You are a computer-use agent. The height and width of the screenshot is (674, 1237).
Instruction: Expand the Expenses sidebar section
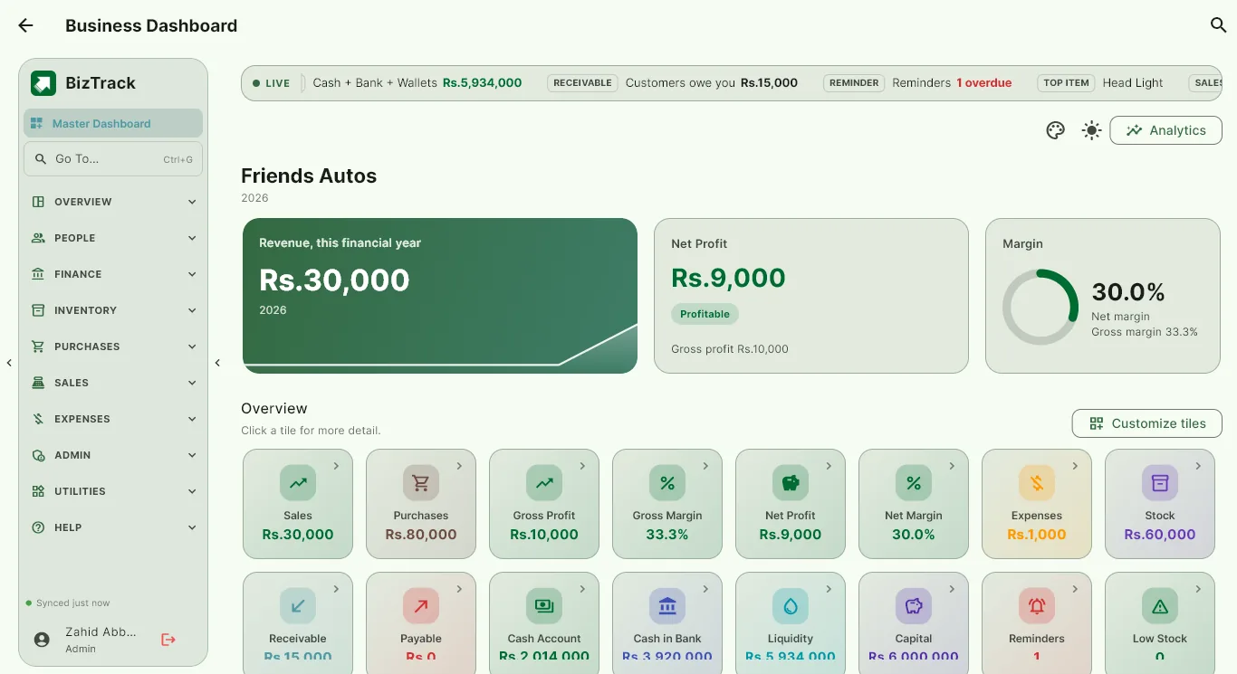(113, 419)
